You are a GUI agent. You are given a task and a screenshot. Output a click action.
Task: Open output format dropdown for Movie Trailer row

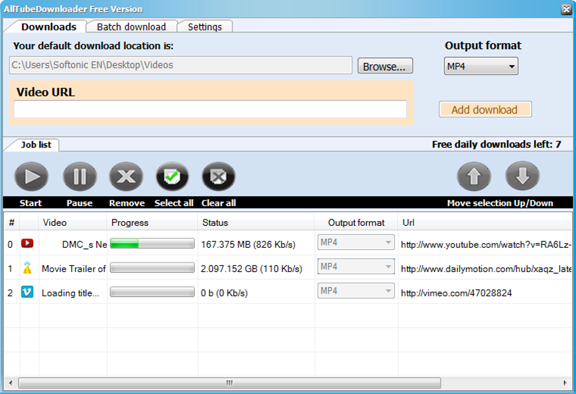tap(356, 266)
